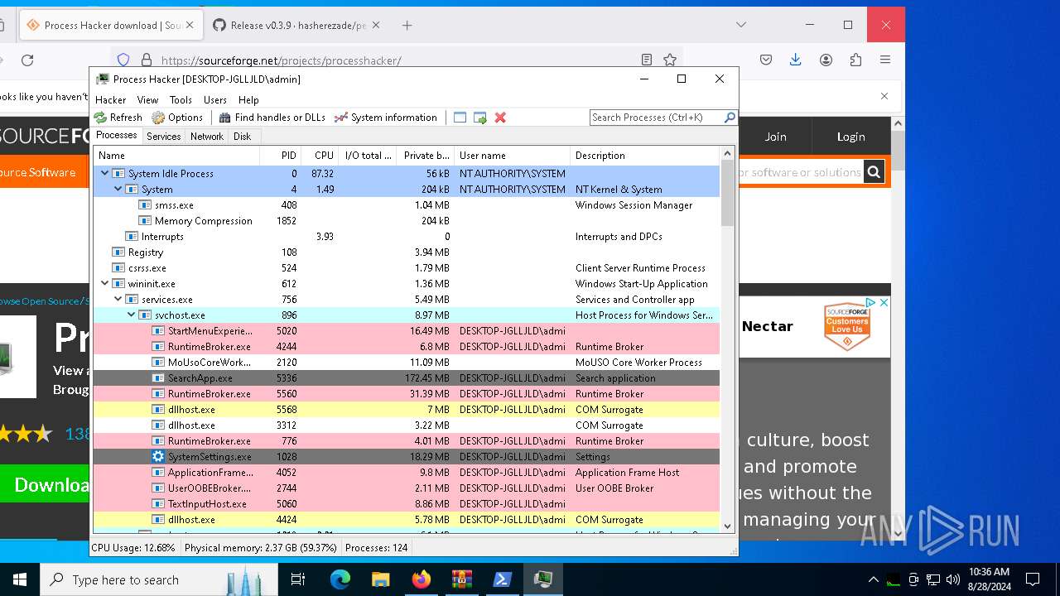The height and width of the screenshot is (596, 1060).
Task: Open PowerShell from the taskbar
Action: click(503, 579)
